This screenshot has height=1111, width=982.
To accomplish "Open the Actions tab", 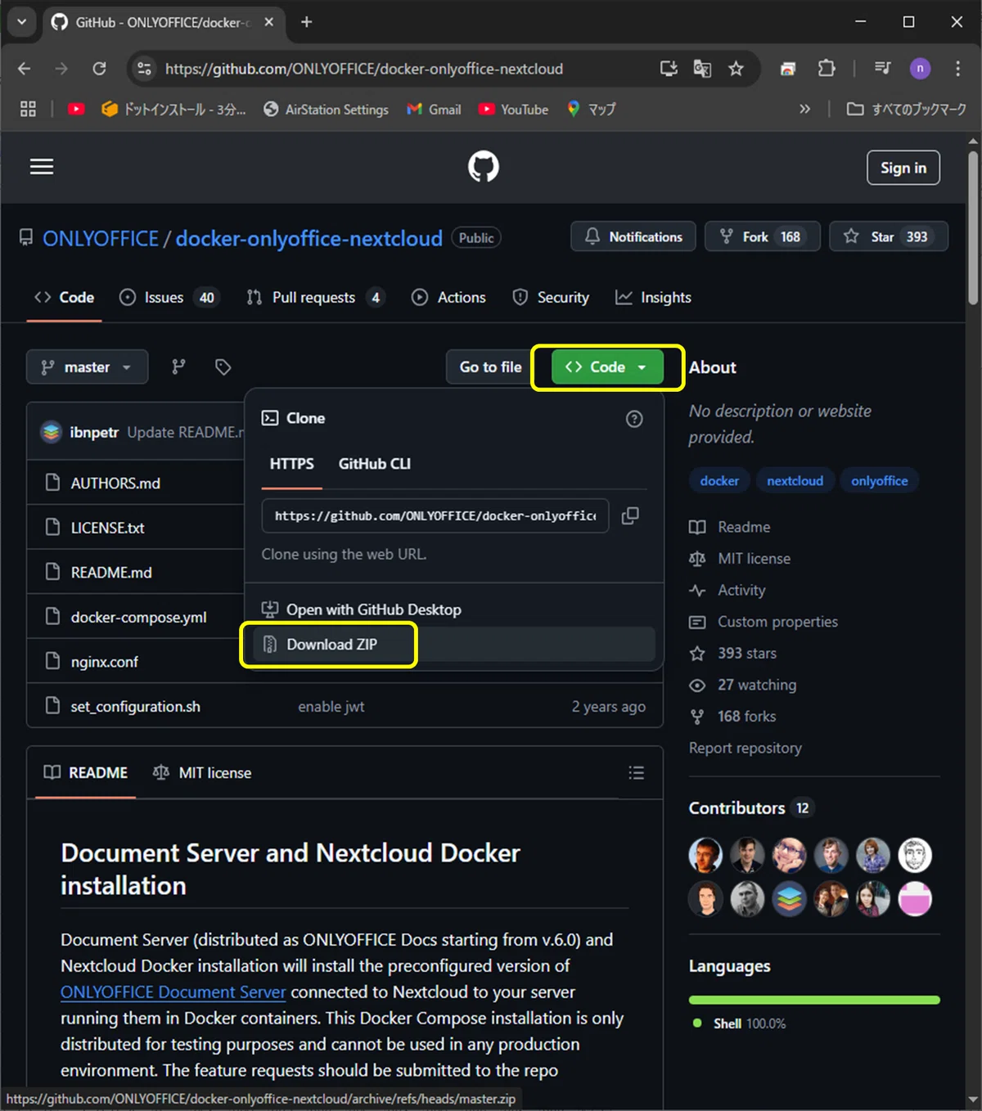I will [x=449, y=298].
